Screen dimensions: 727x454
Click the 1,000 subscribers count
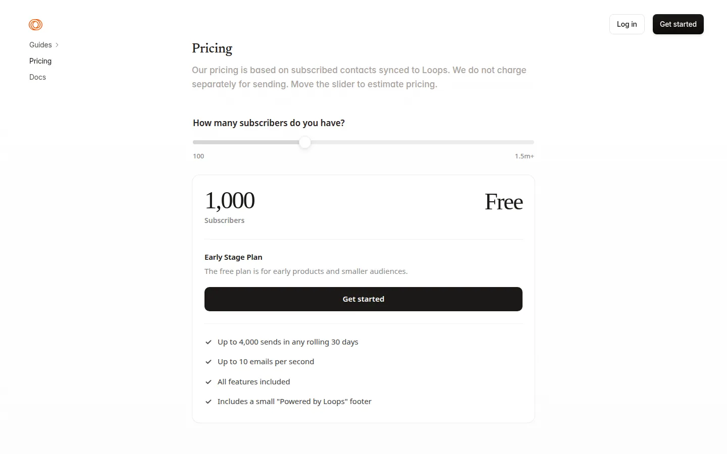pyautogui.click(x=230, y=201)
